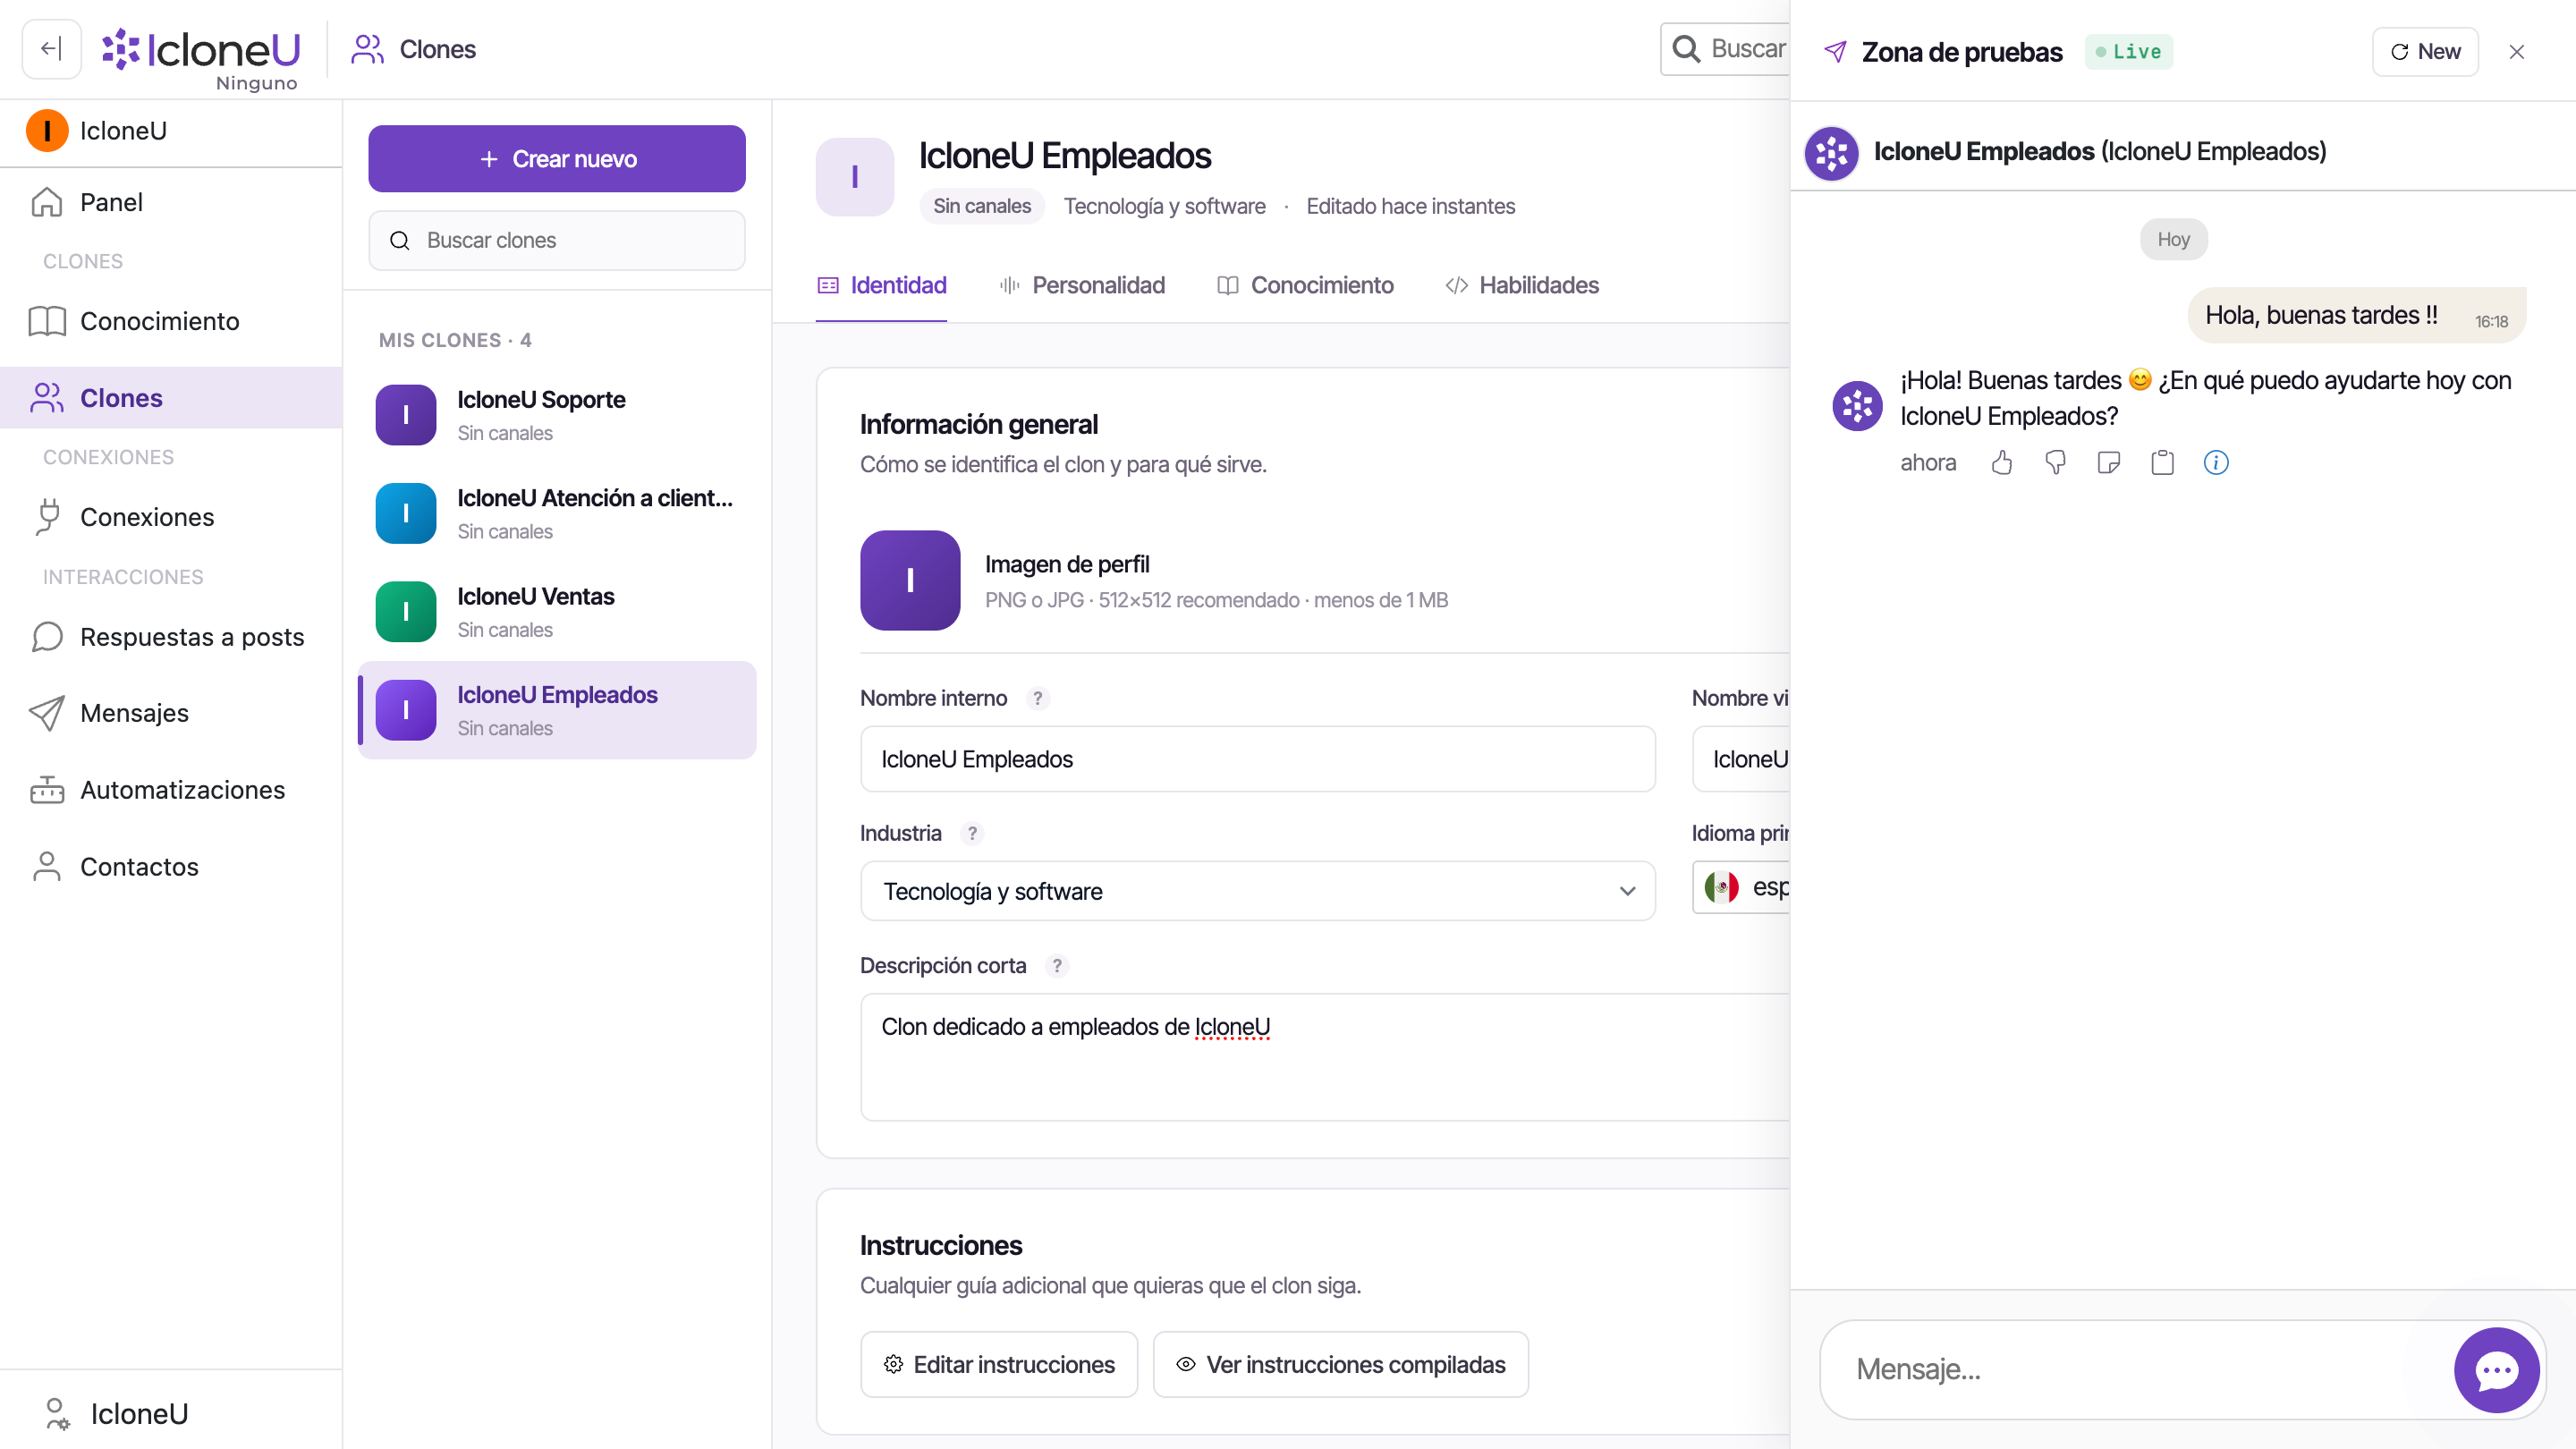Start a New test conversation
The image size is (2576, 1449).
(2424, 51)
